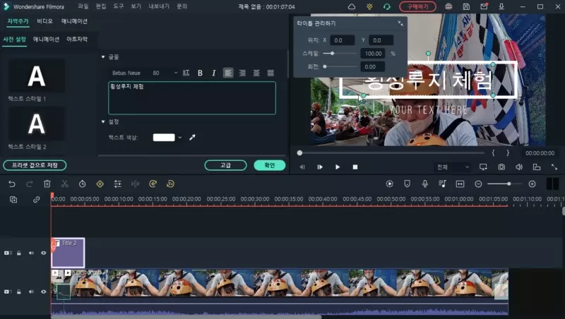Select justify text alignment

click(x=270, y=73)
